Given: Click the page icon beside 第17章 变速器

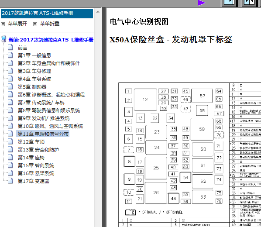Looking at the screenshot, I should coord(10,181).
